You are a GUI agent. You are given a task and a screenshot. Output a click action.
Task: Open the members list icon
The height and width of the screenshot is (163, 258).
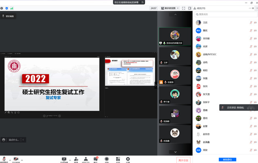(x=86, y=159)
